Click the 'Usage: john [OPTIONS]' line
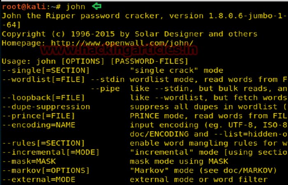The height and width of the screenshot is (185, 288). (x=95, y=61)
